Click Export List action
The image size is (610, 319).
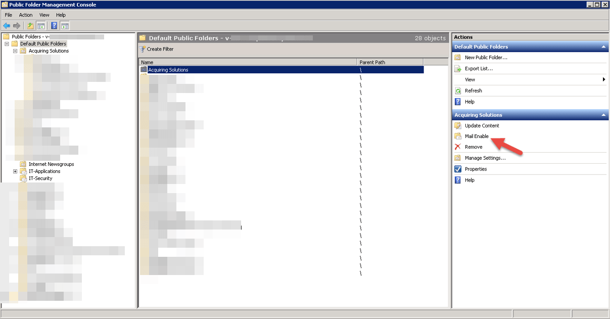click(x=478, y=69)
